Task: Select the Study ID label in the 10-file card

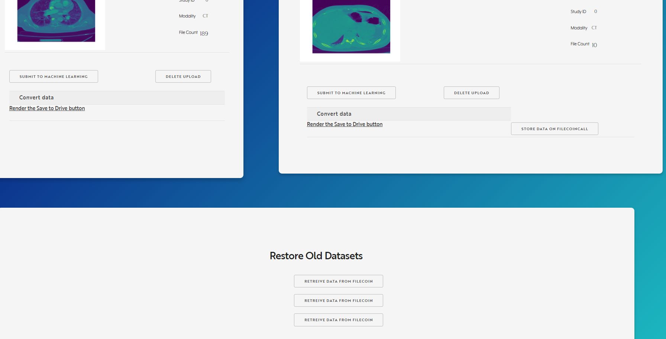Action: (578, 11)
